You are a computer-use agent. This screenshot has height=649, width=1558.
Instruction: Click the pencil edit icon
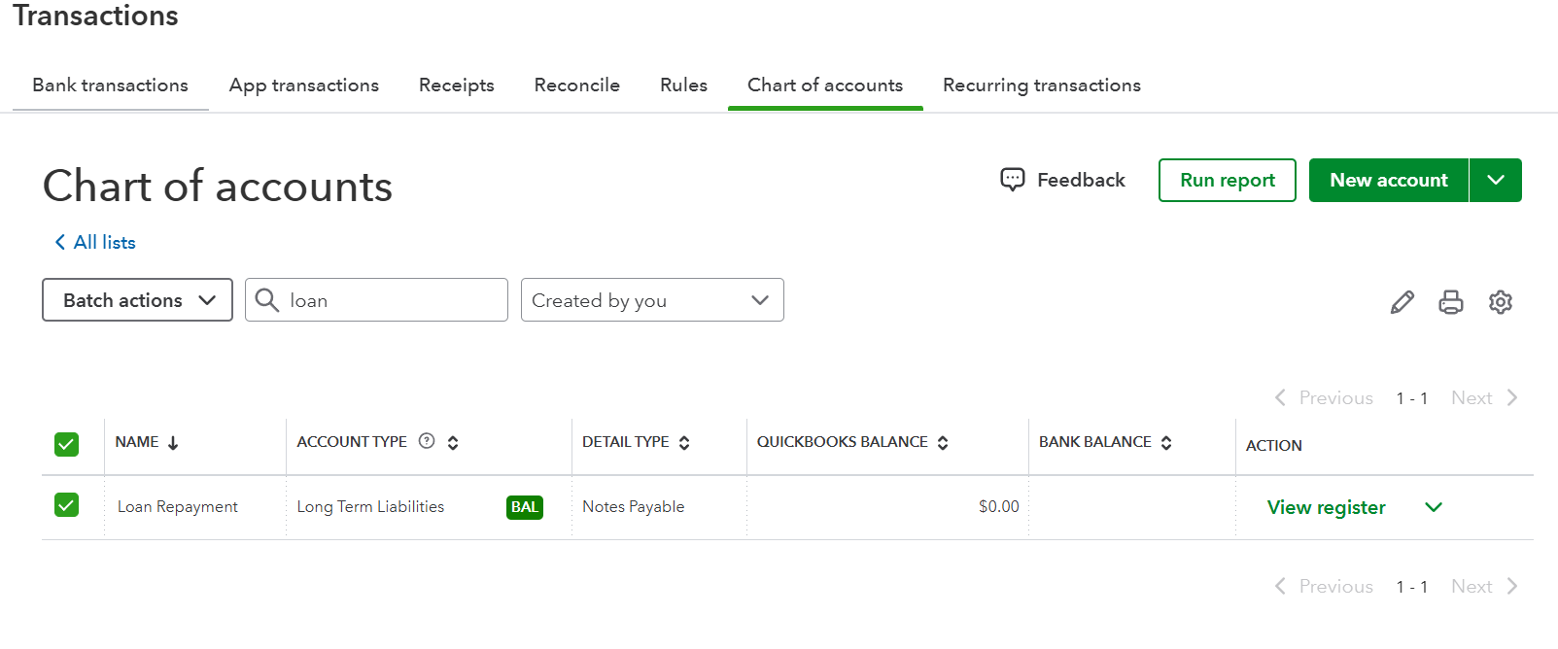pyautogui.click(x=1402, y=302)
